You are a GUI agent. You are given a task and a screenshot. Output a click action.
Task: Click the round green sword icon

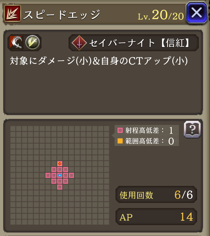[x=32, y=42]
